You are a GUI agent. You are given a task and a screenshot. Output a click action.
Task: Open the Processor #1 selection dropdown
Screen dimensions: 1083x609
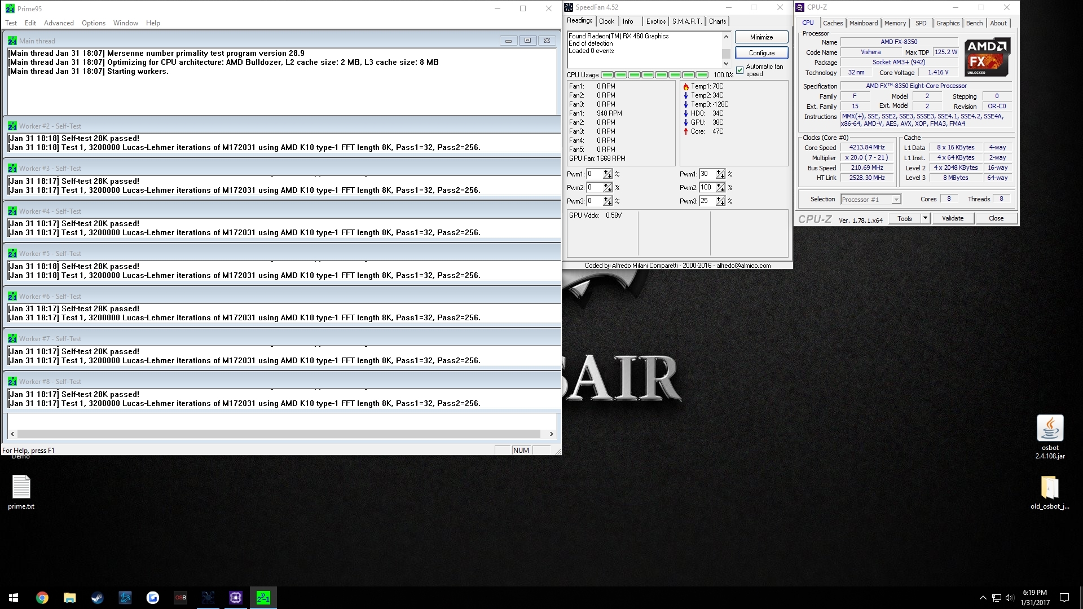pos(871,200)
